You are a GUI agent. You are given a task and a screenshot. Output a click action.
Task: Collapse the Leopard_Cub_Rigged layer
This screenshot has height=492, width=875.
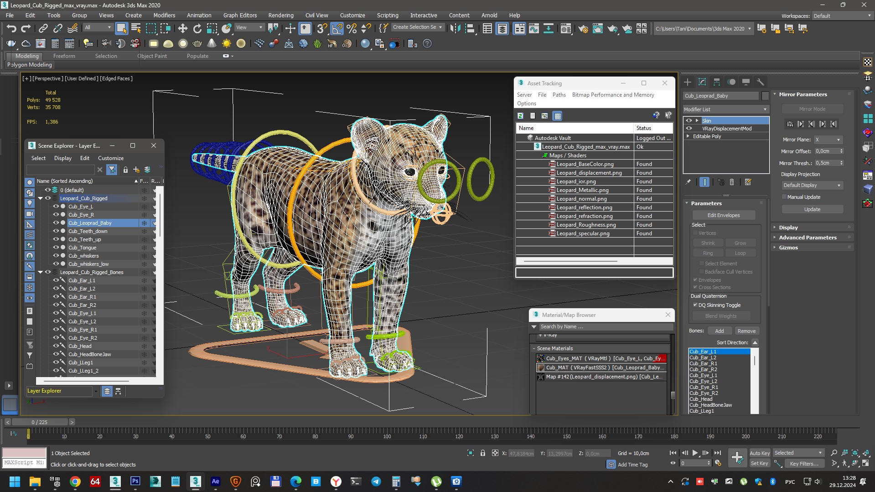(x=40, y=198)
